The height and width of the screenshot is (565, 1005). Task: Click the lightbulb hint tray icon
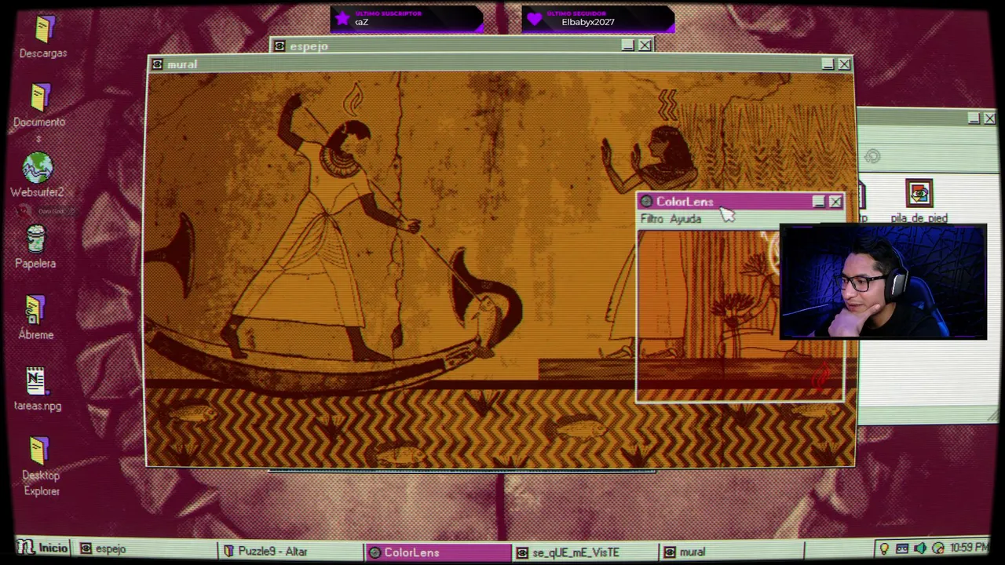tap(884, 548)
